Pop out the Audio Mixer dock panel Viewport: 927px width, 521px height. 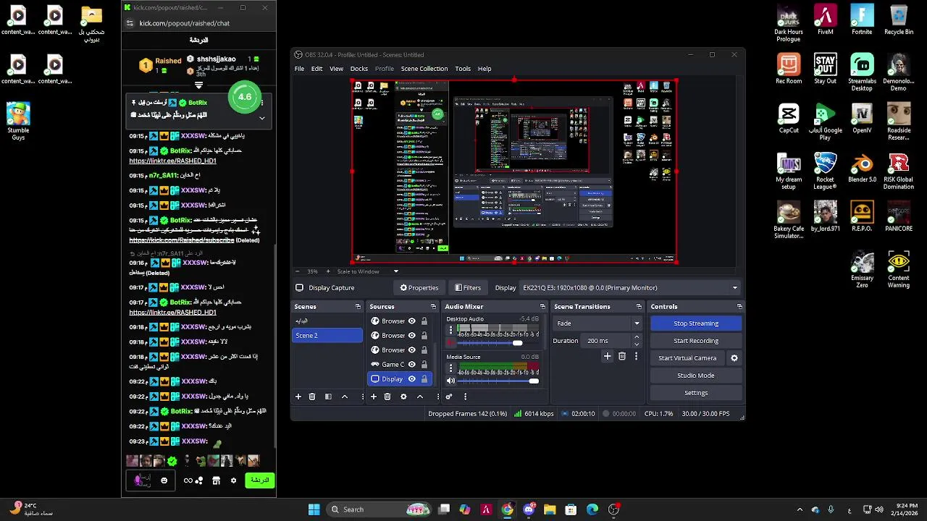[x=542, y=307]
